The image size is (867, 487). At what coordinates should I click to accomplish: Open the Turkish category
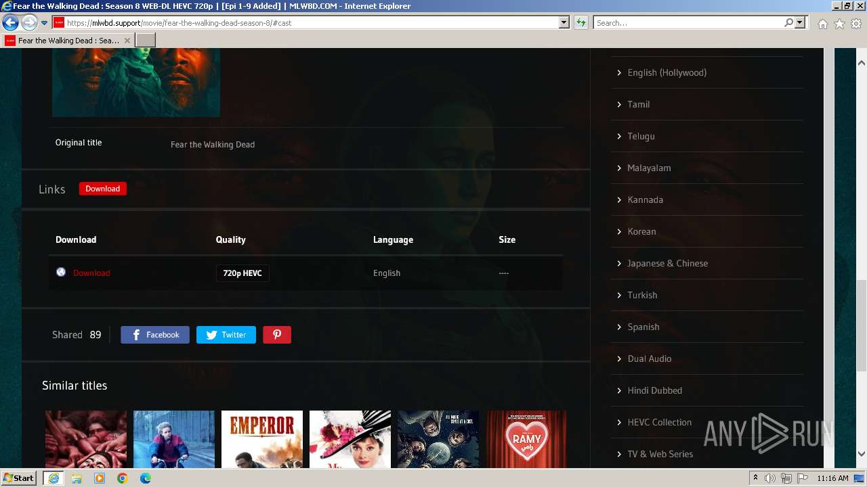click(x=643, y=295)
